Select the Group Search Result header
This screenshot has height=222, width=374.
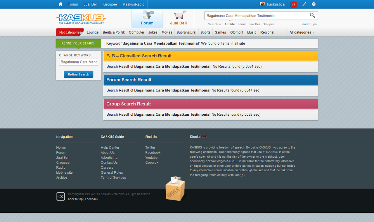(211, 104)
